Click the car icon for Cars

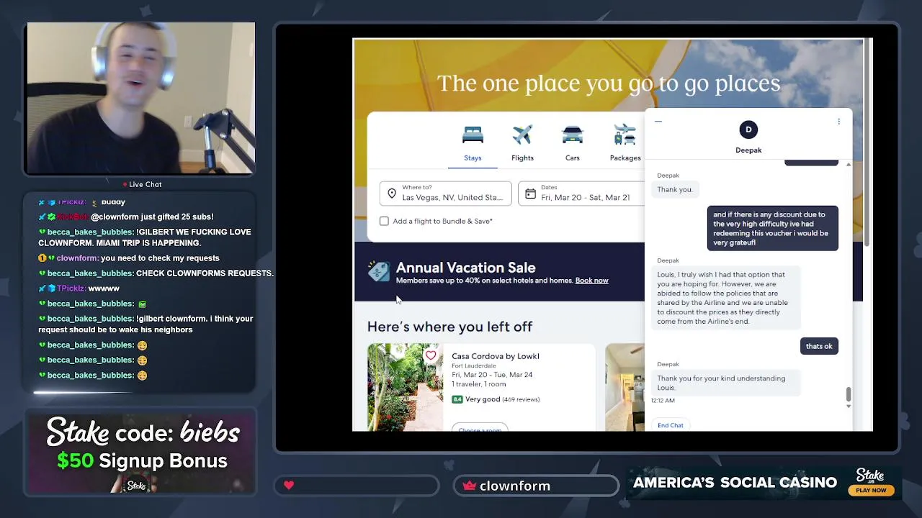[572, 135]
